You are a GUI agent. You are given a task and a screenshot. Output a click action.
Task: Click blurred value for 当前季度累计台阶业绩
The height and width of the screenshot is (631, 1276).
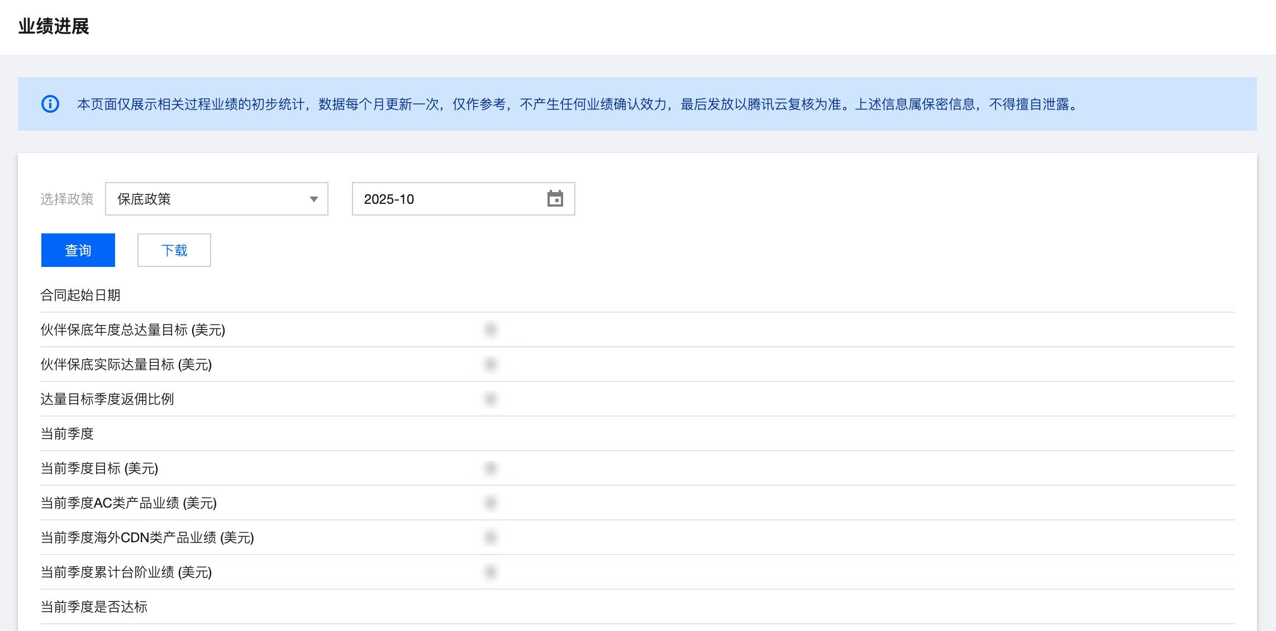(491, 572)
